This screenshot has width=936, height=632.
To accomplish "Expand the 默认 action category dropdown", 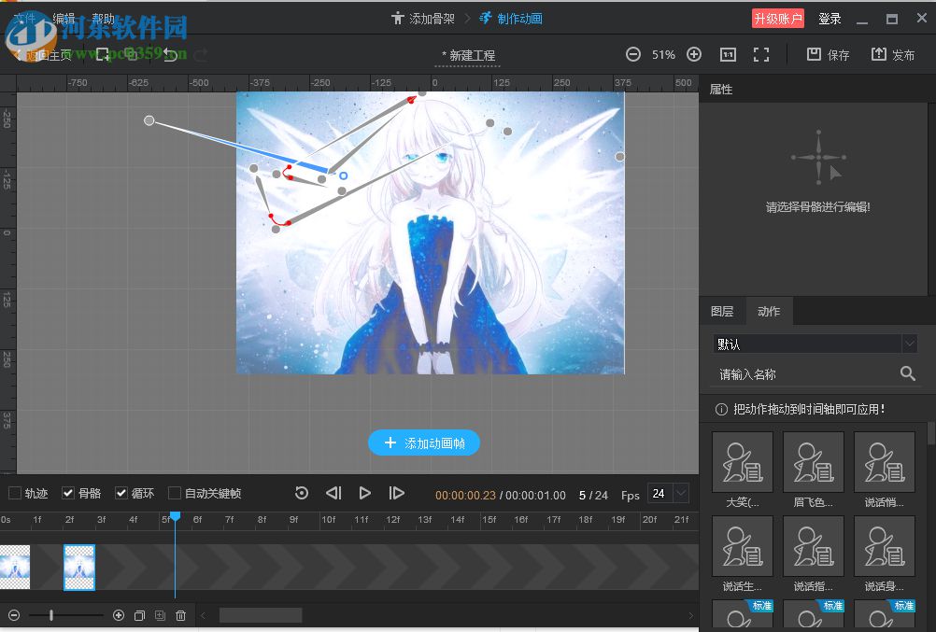I will click(909, 344).
